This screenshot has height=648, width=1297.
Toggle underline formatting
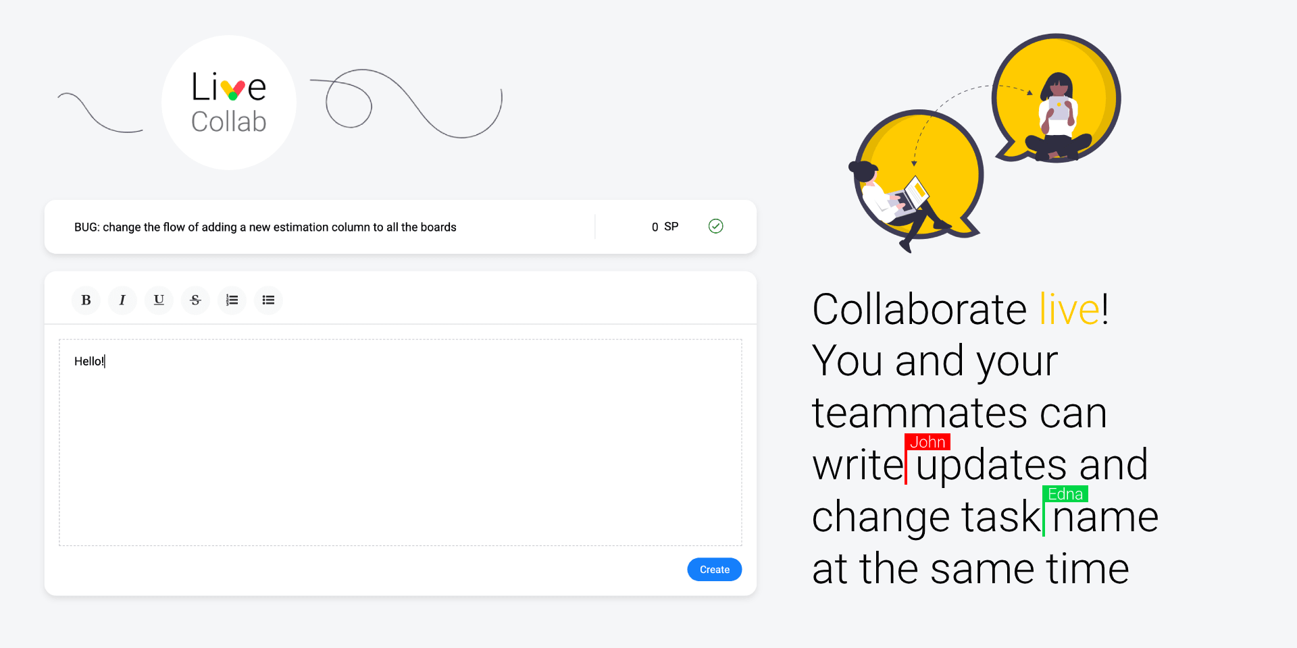click(159, 300)
